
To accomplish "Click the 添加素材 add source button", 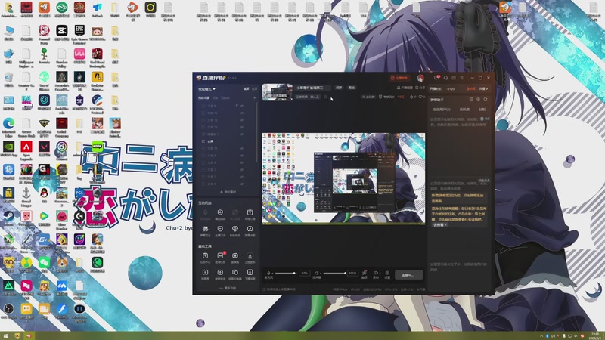I will click(228, 192).
